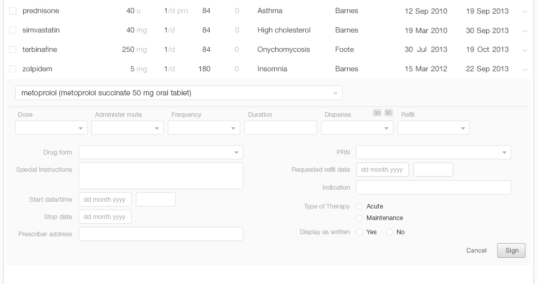Check the prednisone checkbox
This screenshot has height=284, width=537.
pos(13,11)
